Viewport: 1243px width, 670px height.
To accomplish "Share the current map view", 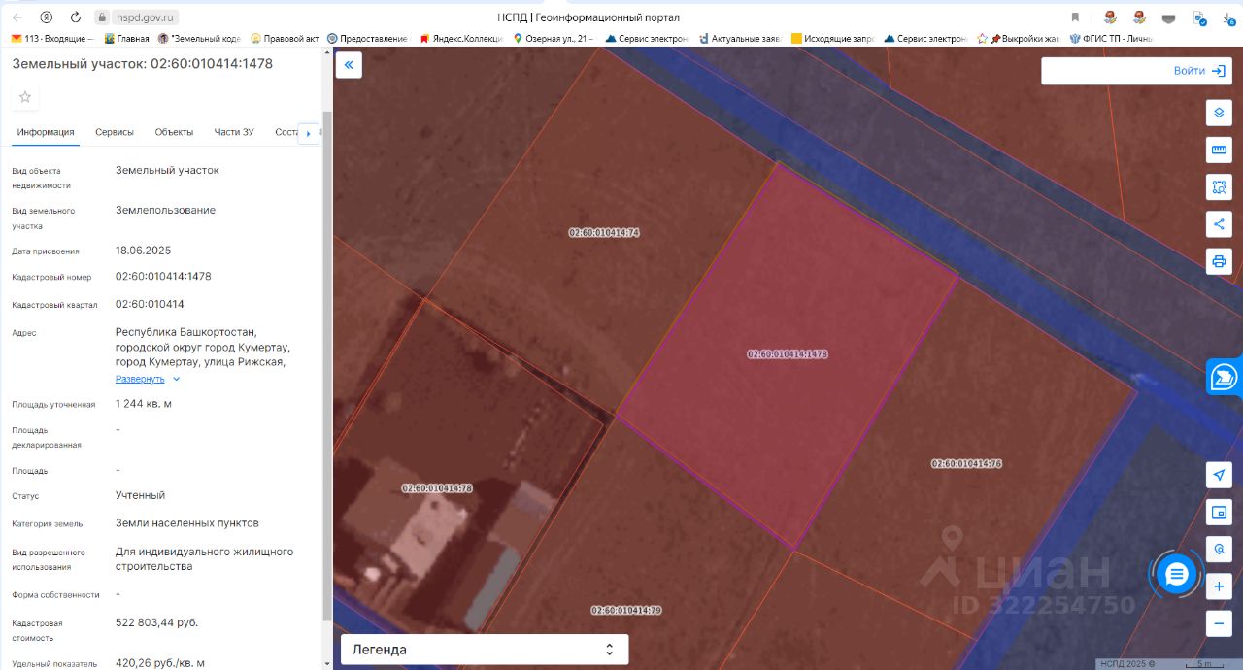I will click(x=1219, y=224).
